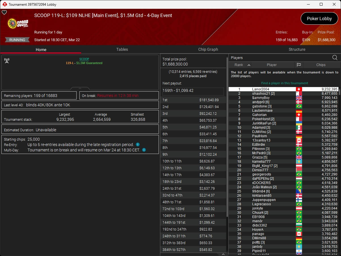Image resolution: width=341 pixels, height=256 pixels.
Task: Open the green SCOOP link
Action: [x=84, y=59]
